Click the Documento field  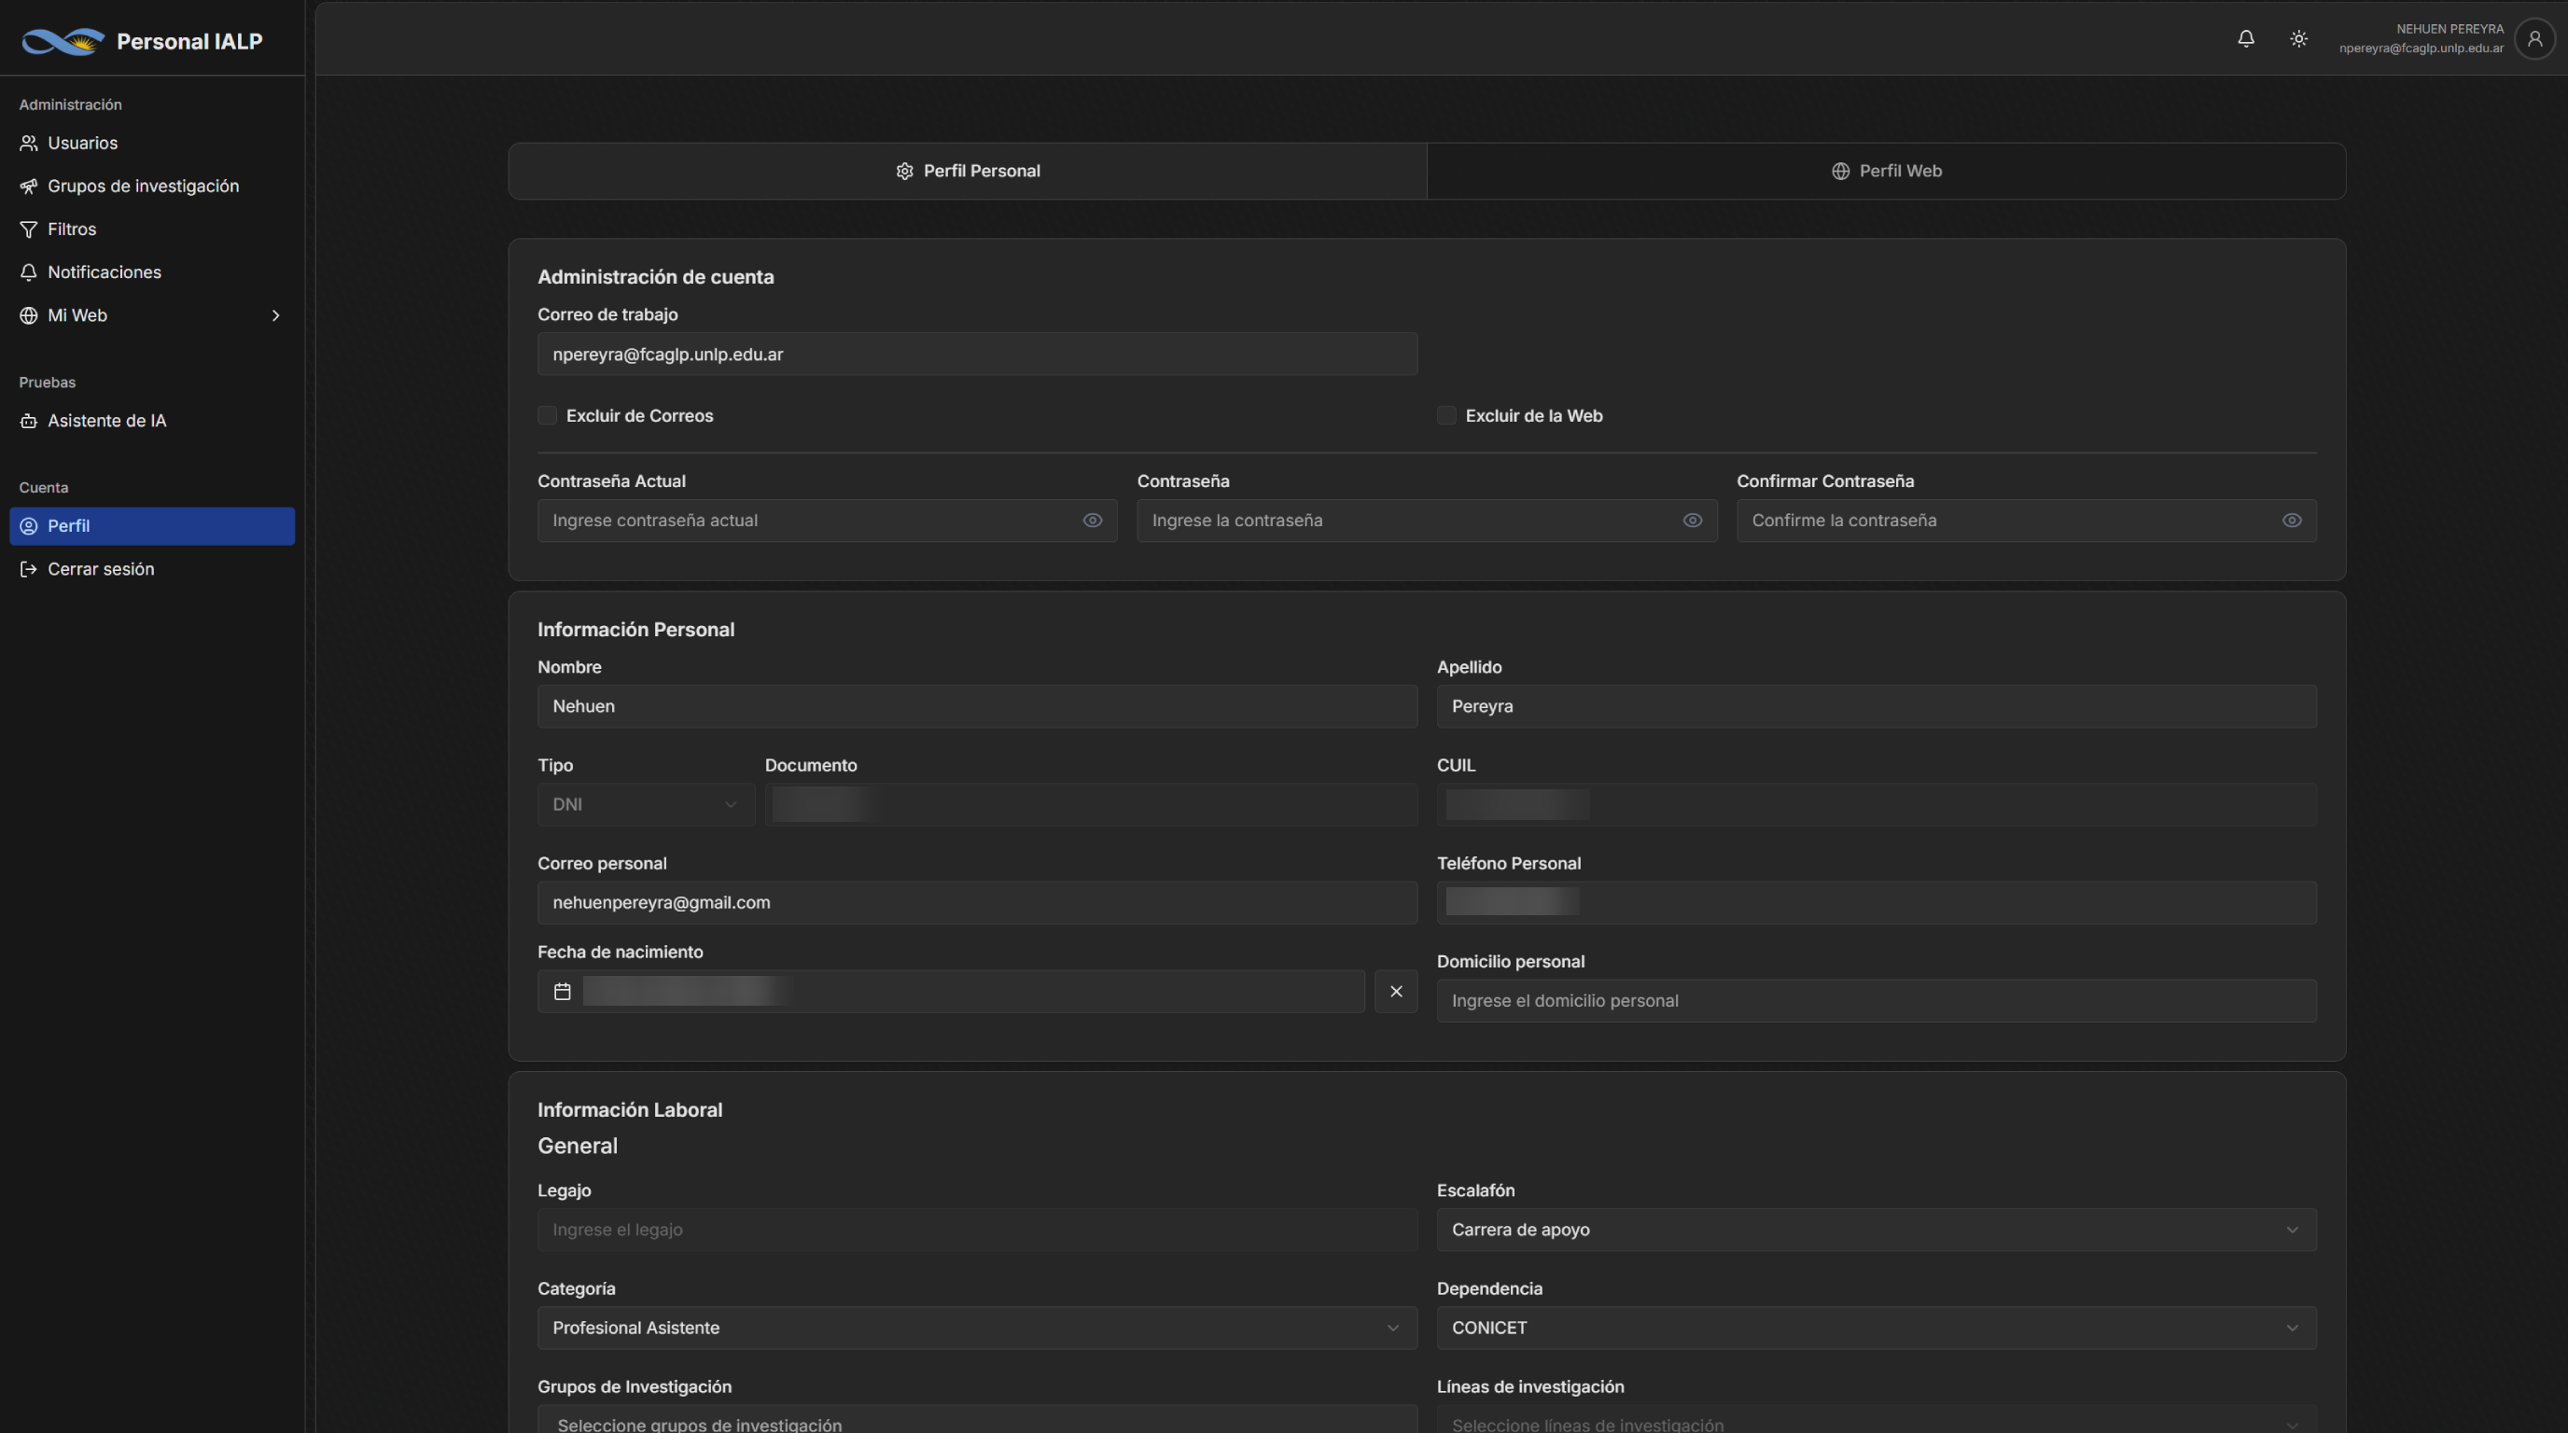[x=1091, y=805]
